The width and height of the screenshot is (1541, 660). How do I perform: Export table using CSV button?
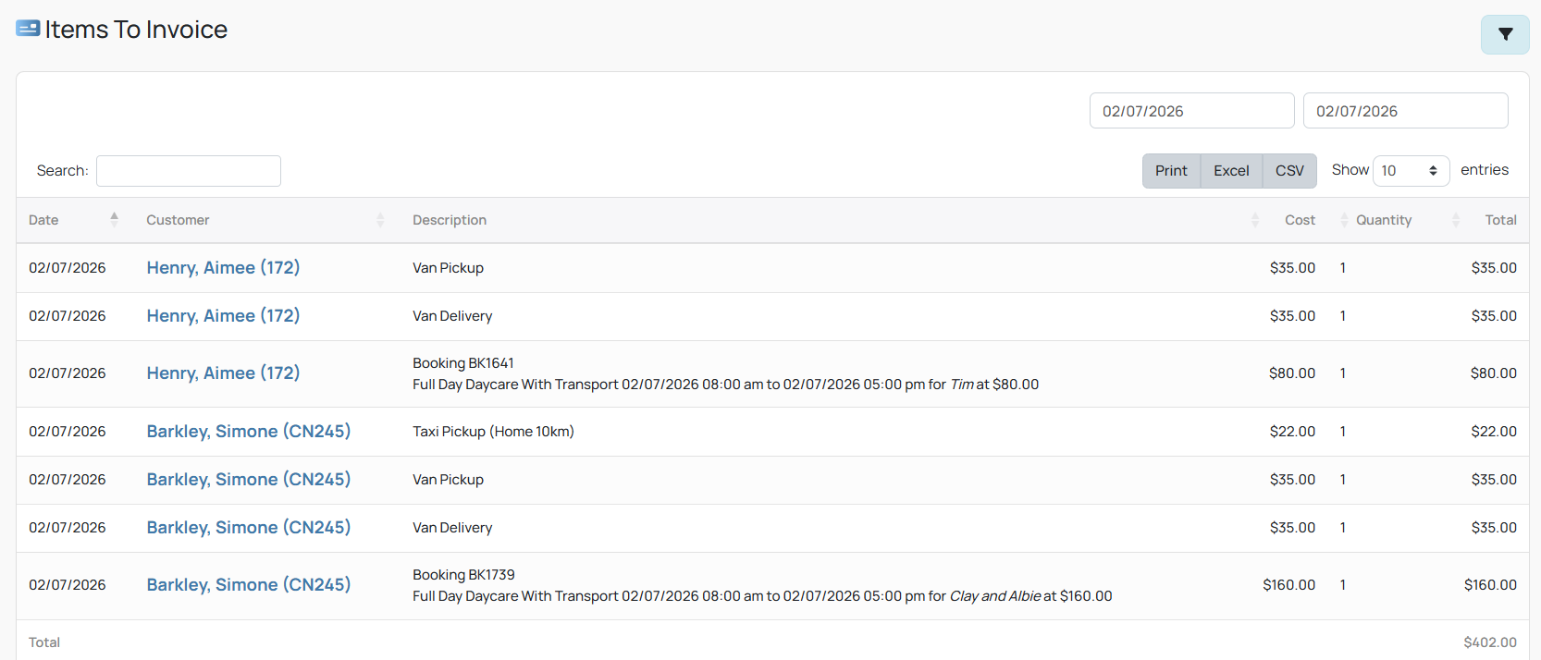coord(1289,170)
